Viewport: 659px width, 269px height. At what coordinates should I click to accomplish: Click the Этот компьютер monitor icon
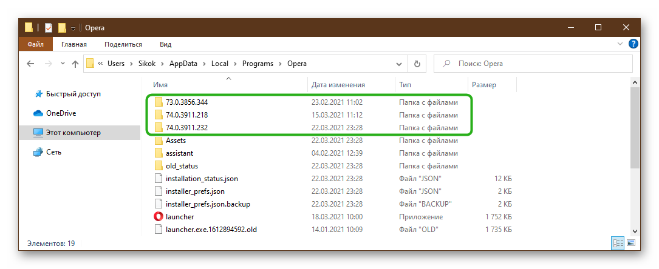point(38,133)
